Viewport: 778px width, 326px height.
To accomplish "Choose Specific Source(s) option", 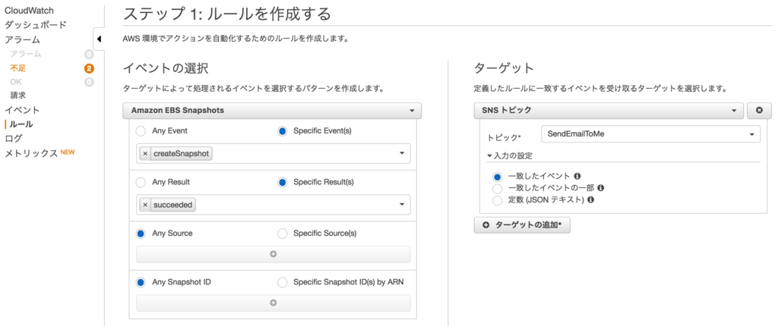I will pyautogui.click(x=283, y=234).
